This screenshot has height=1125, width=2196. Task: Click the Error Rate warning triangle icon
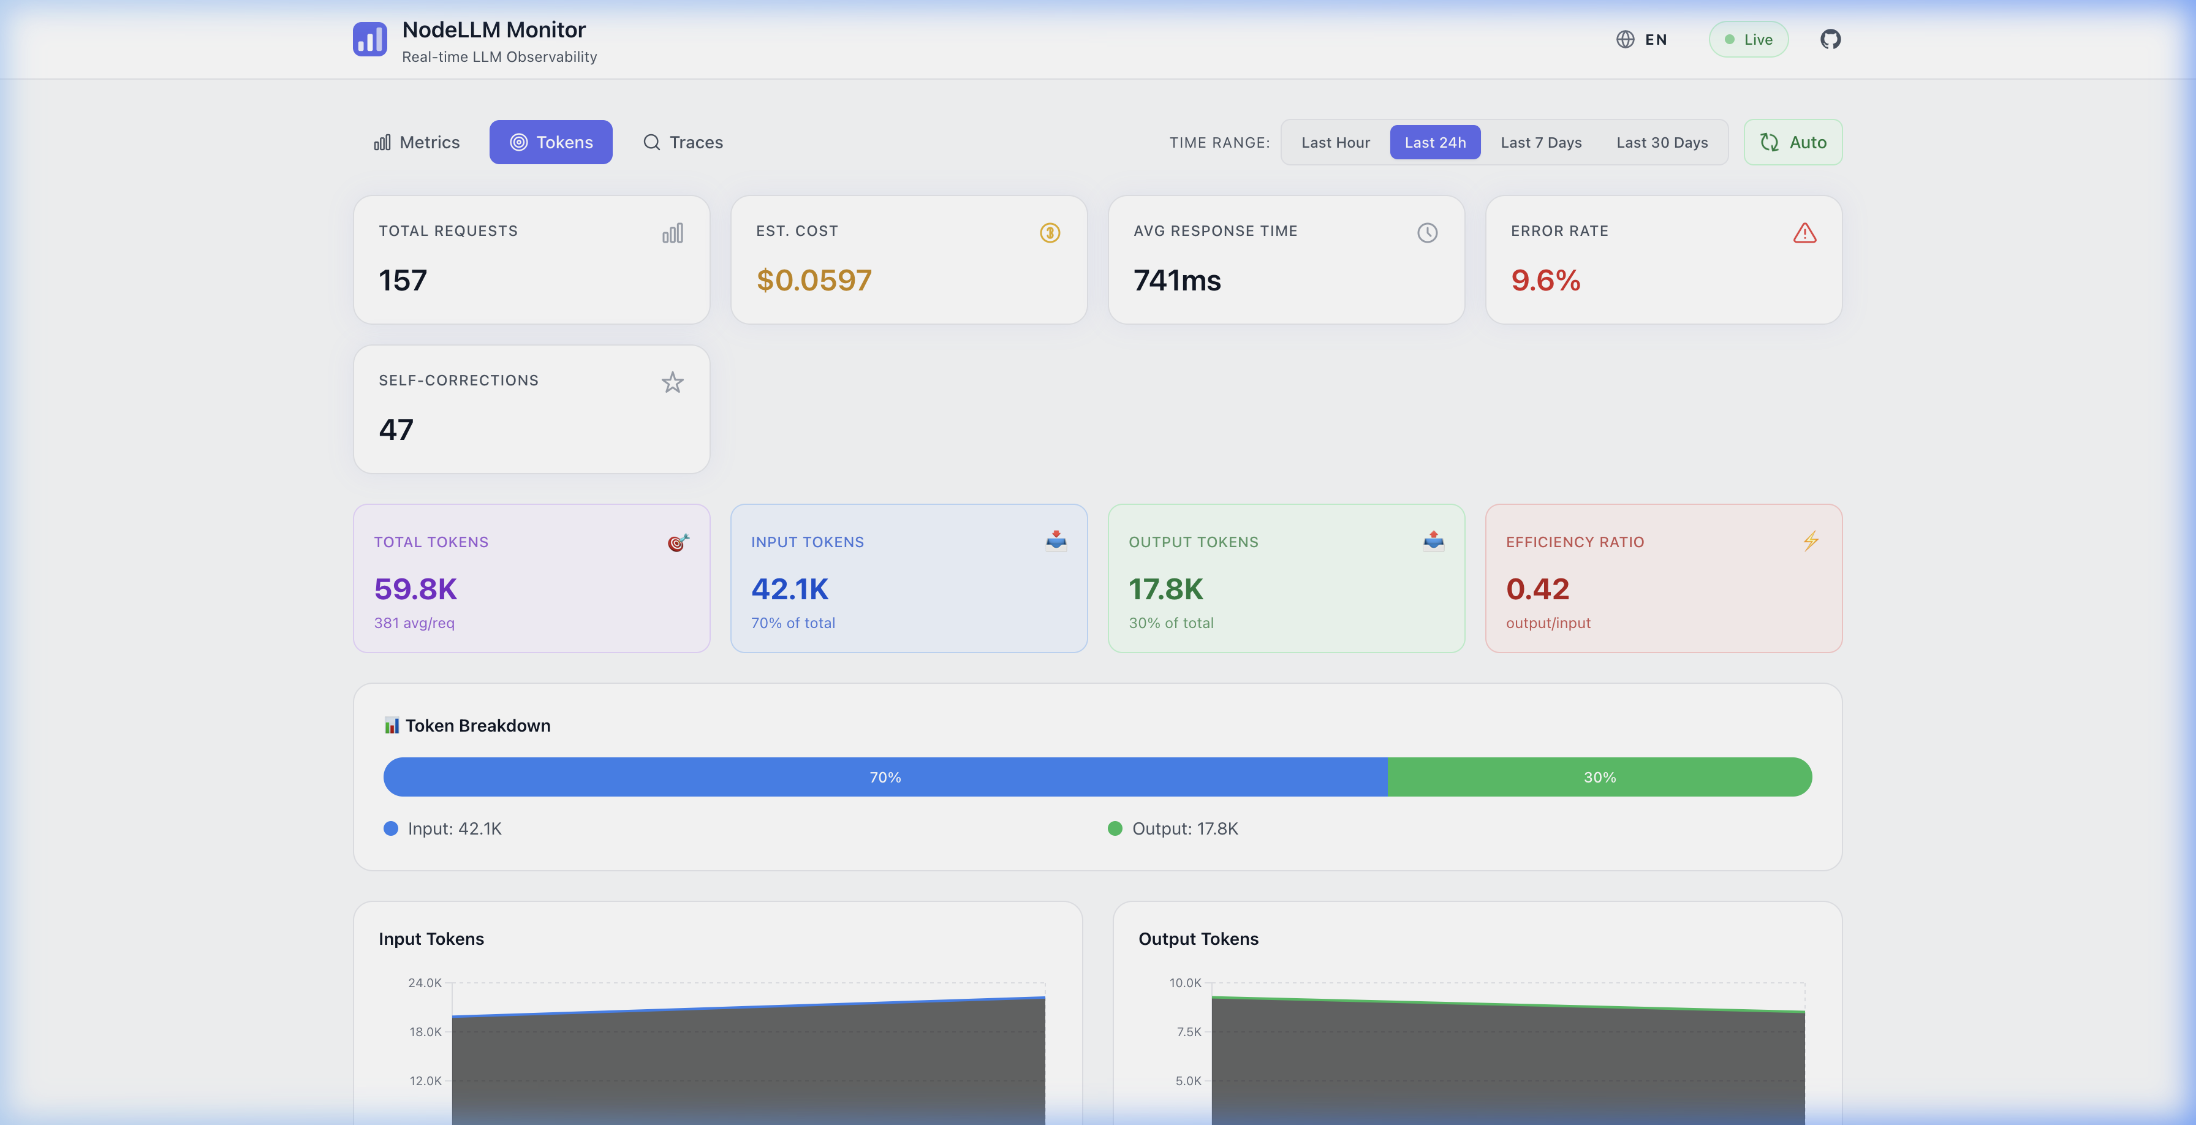click(x=1804, y=233)
